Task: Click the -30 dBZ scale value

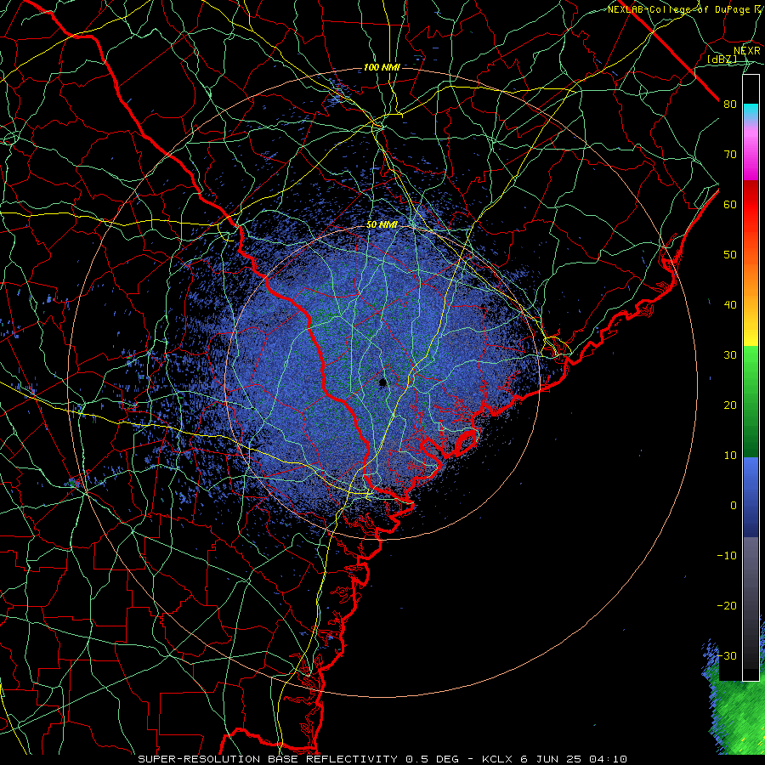Action: pyautogui.click(x=727, y=656)
